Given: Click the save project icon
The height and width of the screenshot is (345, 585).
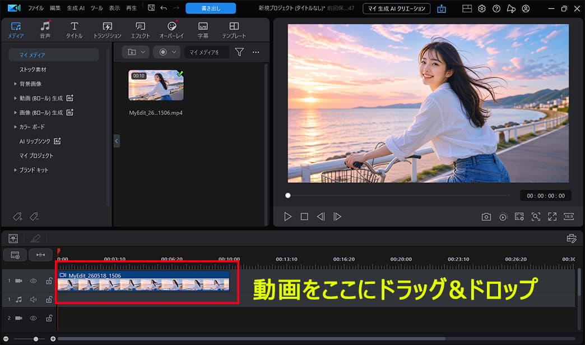Looking at the screenshot, I should pyautogui.click(x=151, y=8).
